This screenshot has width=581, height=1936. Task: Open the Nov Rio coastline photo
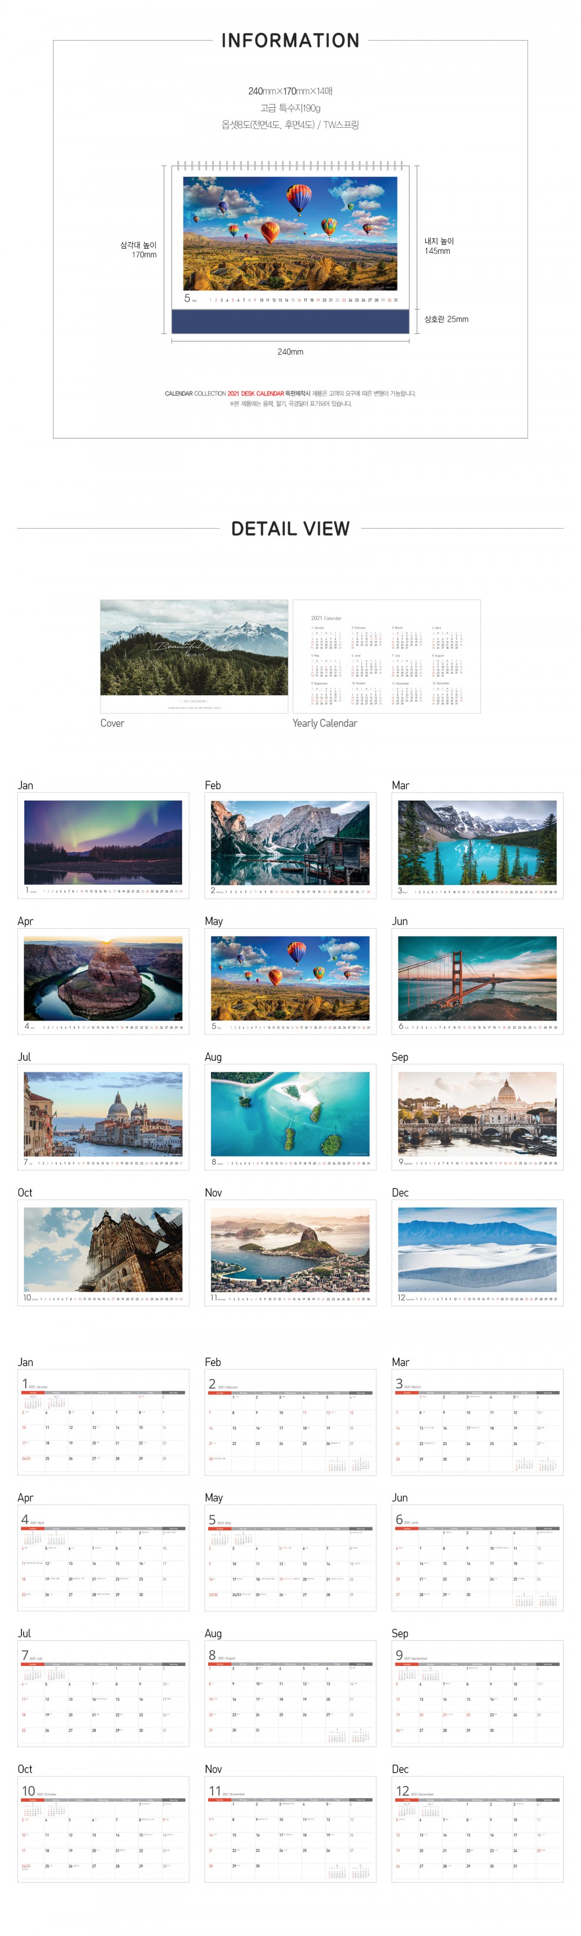pos(290,1253)
